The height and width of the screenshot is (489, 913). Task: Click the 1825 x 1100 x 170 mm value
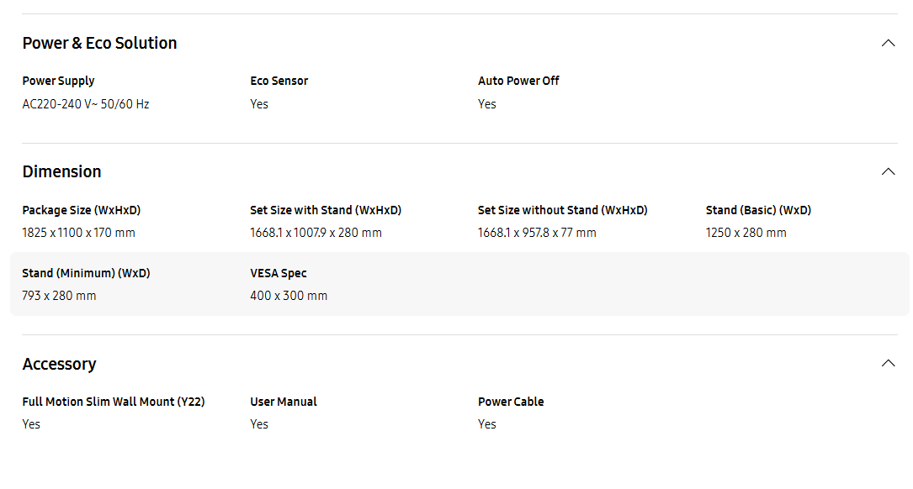click(x=78, y=233)
